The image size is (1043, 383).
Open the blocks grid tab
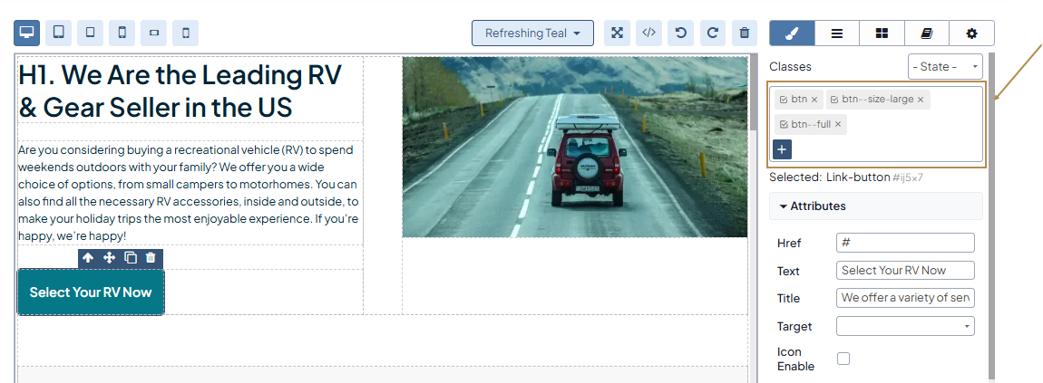point(882,34)
